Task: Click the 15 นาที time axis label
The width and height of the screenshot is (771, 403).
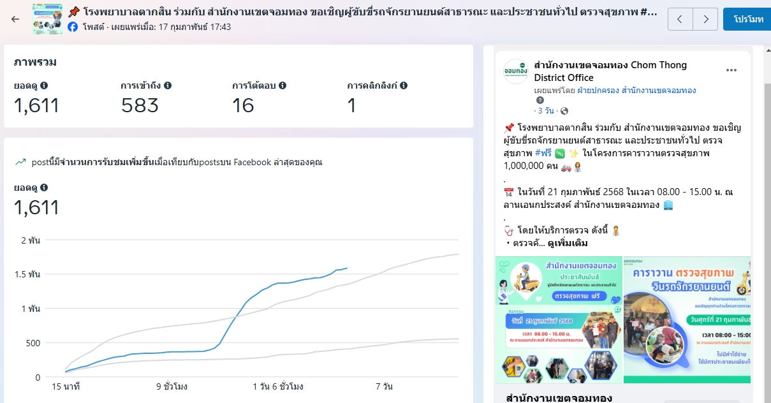Action: pos(66,386)
